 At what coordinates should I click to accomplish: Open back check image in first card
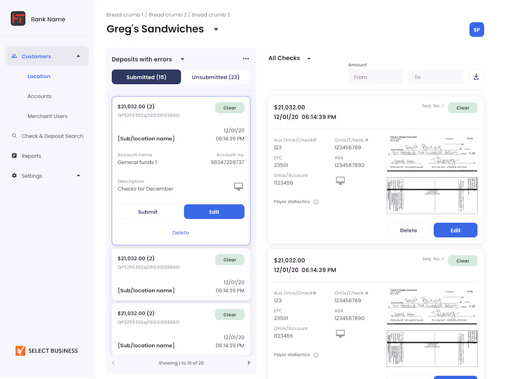(432, 196)
